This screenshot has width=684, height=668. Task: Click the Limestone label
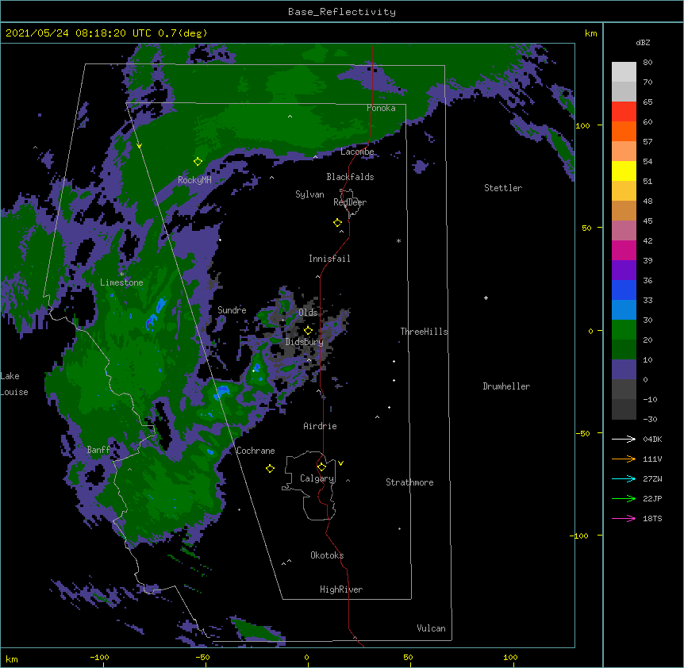[121, 282]
